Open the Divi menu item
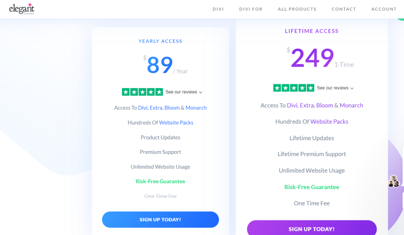This screenshot has height=235, width=404. pyautogui.click(x=218, y=9)
